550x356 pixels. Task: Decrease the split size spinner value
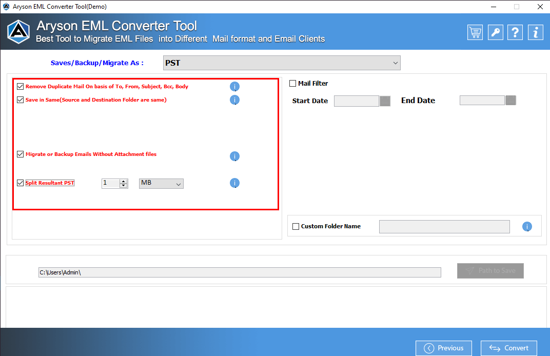123,186
